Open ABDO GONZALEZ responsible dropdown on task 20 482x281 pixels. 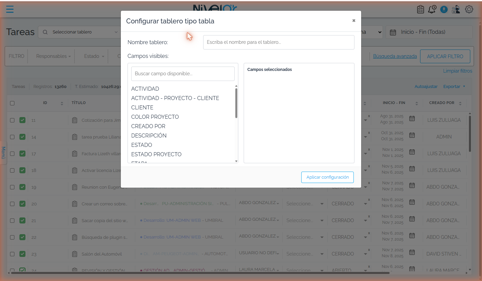coord(259,203)
